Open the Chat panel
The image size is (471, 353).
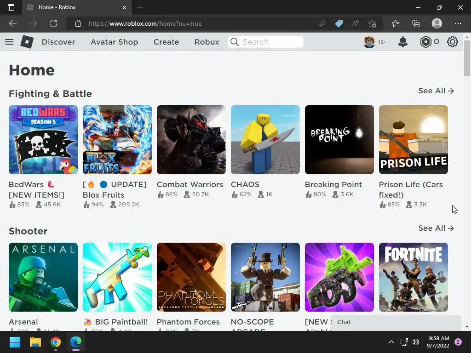click(x=396, y=322)
